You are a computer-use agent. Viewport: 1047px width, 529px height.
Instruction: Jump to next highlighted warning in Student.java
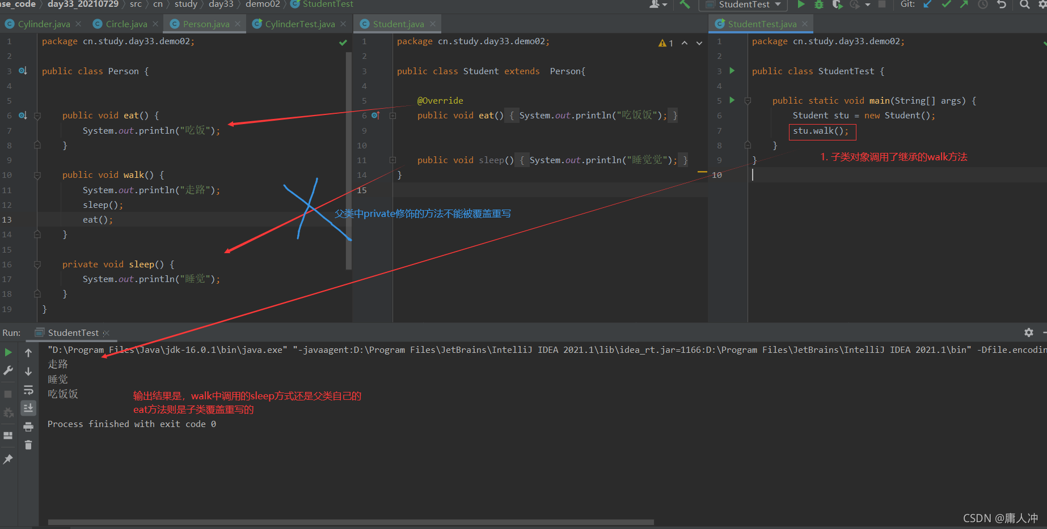699,43
